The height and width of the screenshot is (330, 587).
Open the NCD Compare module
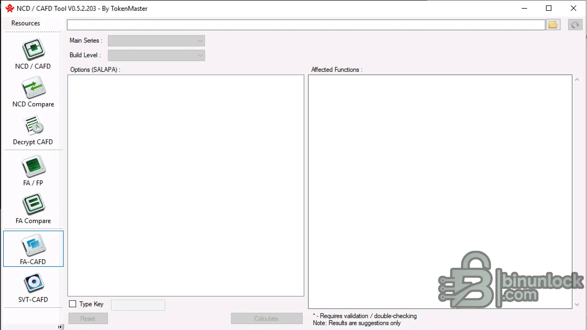click(33, 92)
